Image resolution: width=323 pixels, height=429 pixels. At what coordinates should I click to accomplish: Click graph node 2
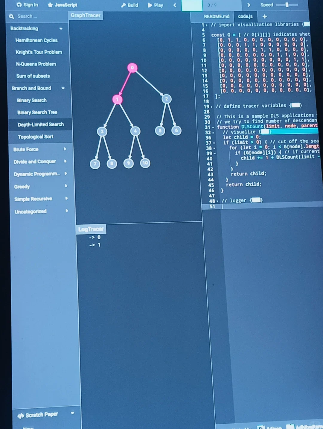pos(167,99)
